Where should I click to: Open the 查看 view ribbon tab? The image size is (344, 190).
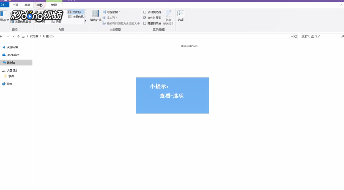point(39,5)
